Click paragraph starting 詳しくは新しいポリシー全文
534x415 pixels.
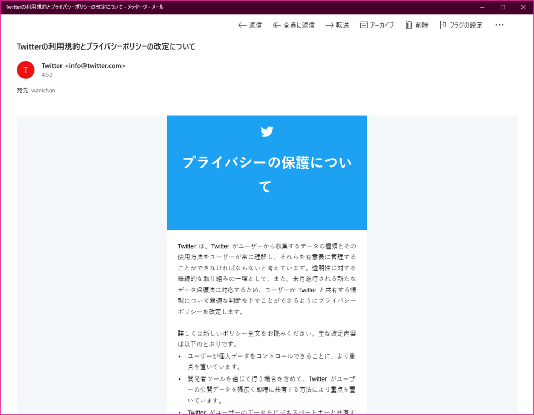[267, 339]
